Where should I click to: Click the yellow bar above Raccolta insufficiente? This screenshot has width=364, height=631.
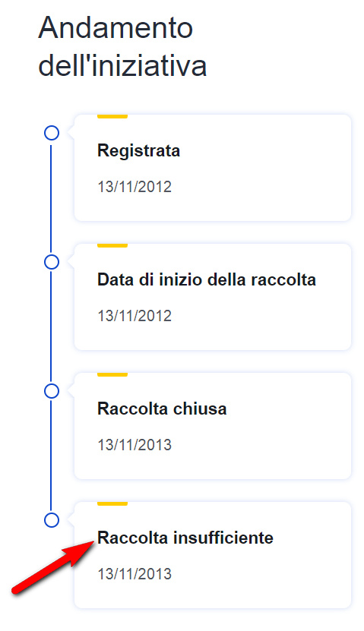[112, 504]
